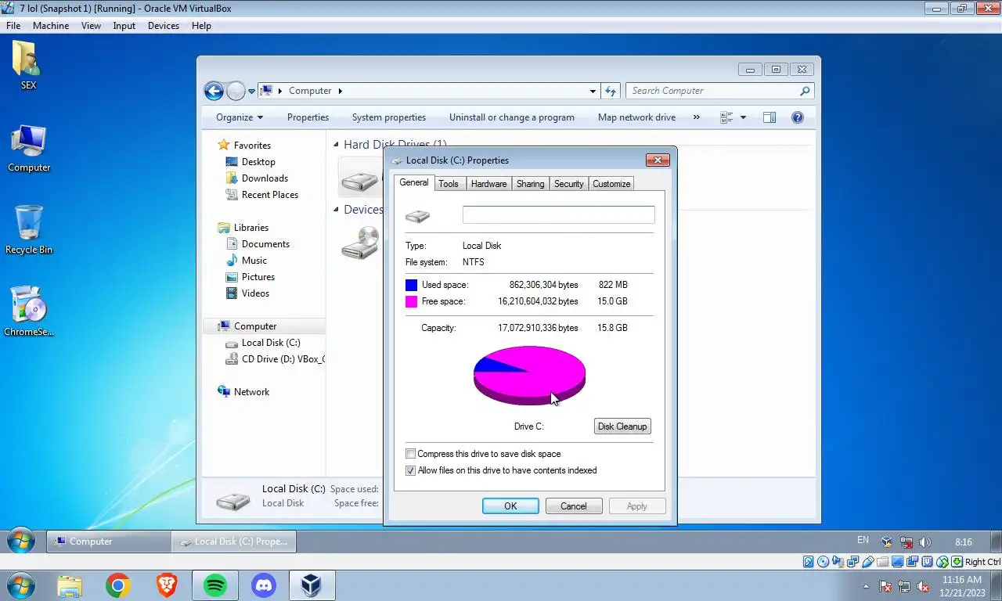Collapse Devices group arrow
This screenshot has height=601, width=1002.
click(336, 210)
